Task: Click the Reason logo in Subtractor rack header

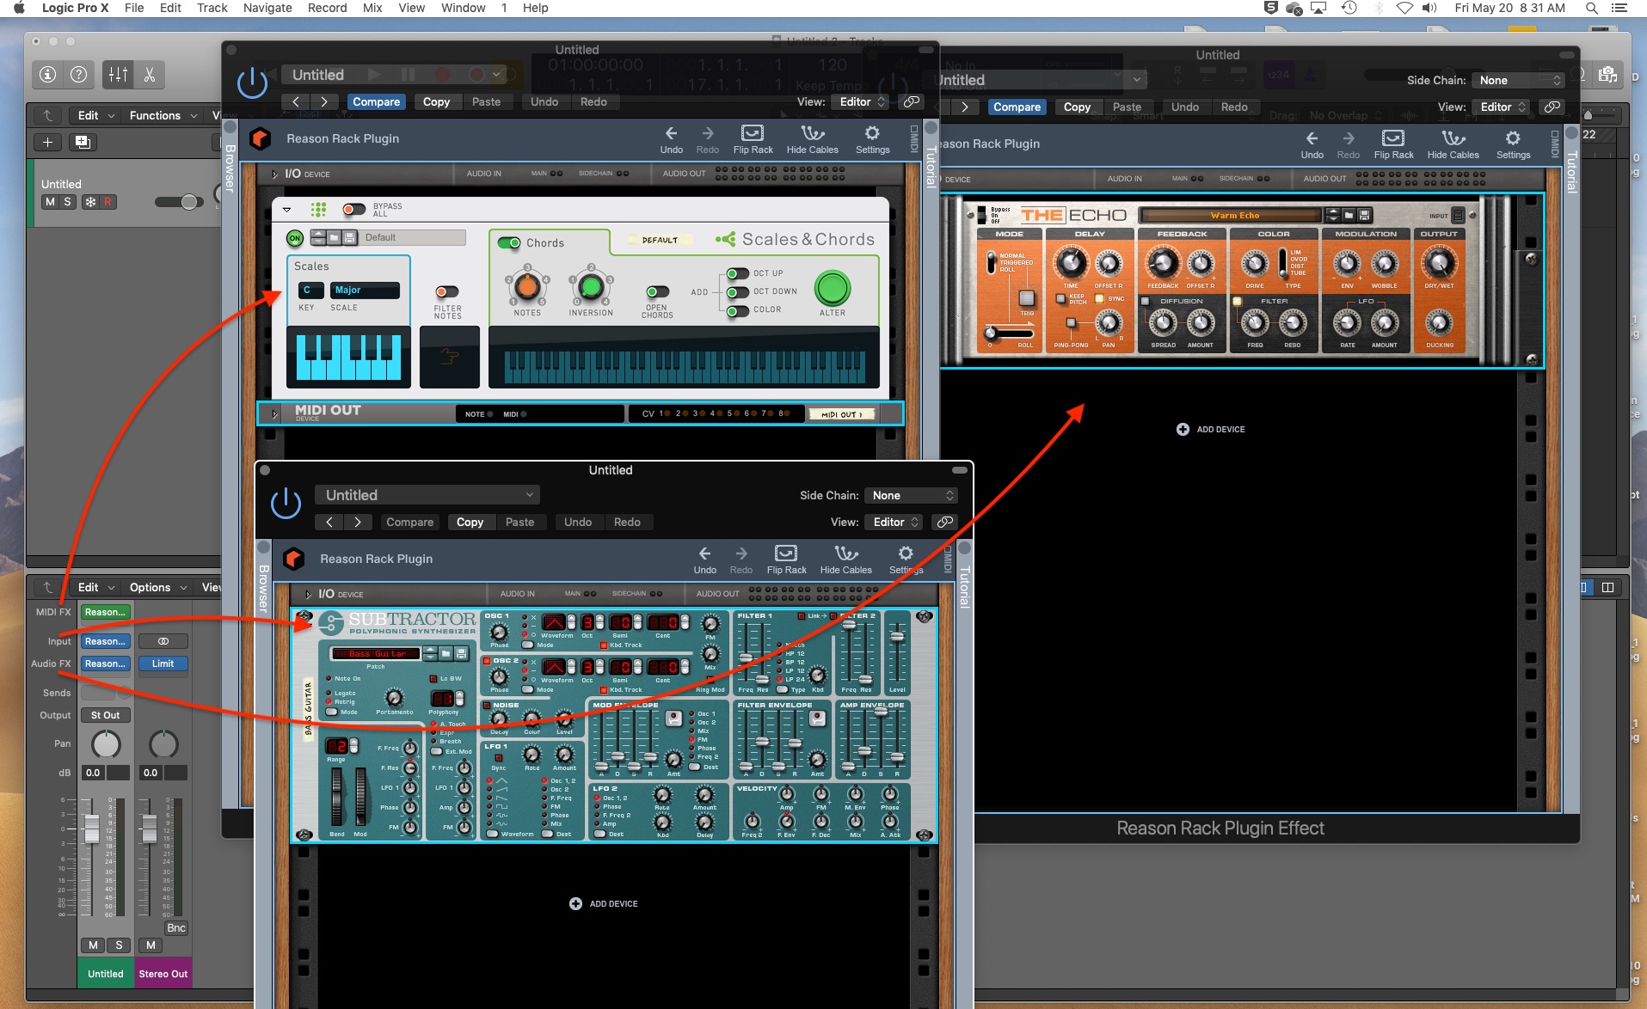Action: coord(294,559)
